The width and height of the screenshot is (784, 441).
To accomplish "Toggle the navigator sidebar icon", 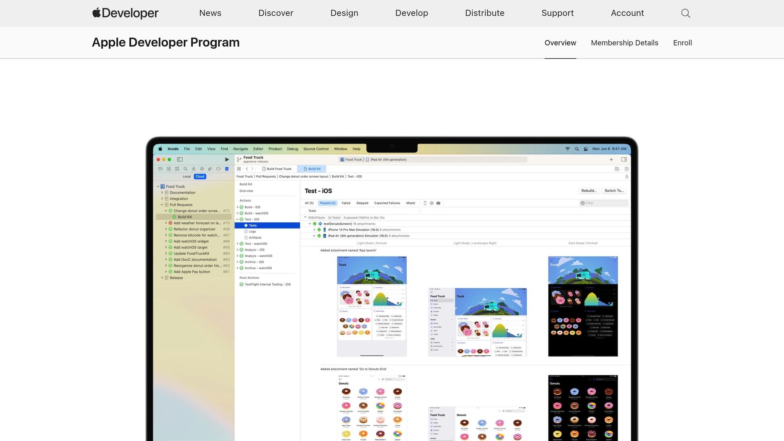I will pyautogui.click(x=180, y=159).
